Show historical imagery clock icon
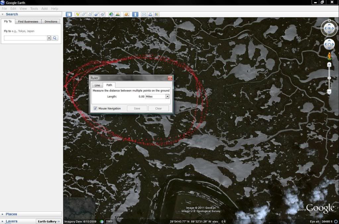339x224 pixels. click(111, 14)
